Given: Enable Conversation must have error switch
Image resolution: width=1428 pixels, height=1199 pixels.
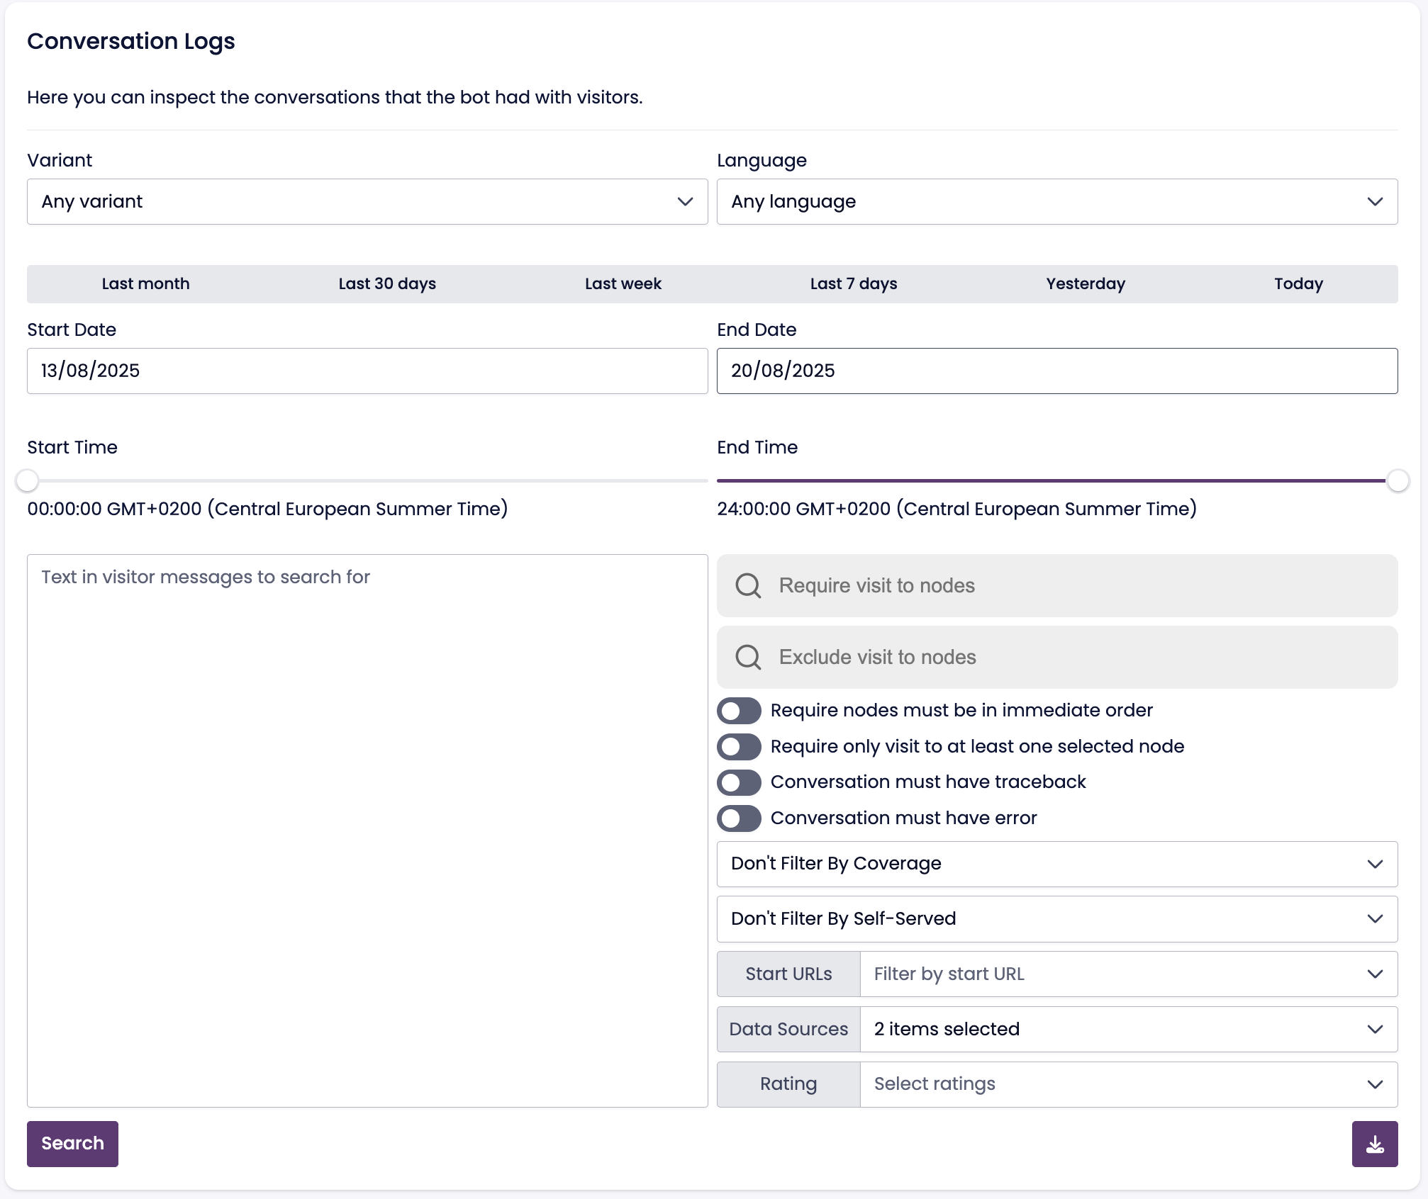Looking at the screenshot, I should coord(739,818).
